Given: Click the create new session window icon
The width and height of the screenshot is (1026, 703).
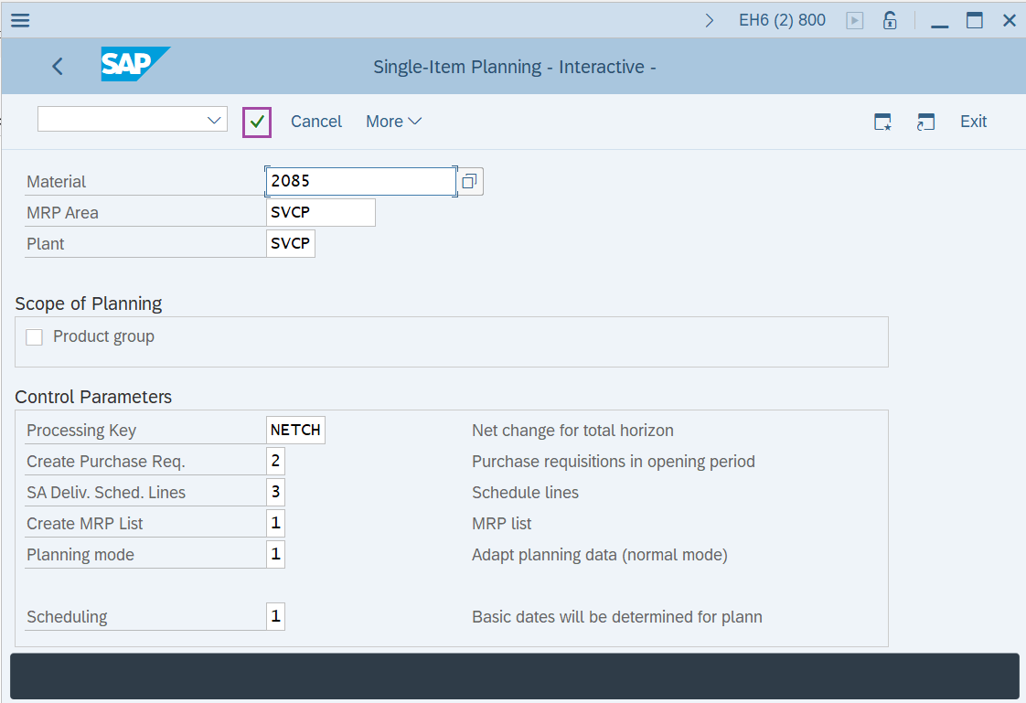Looking at the screenshot, I should (x=882, y=122).
